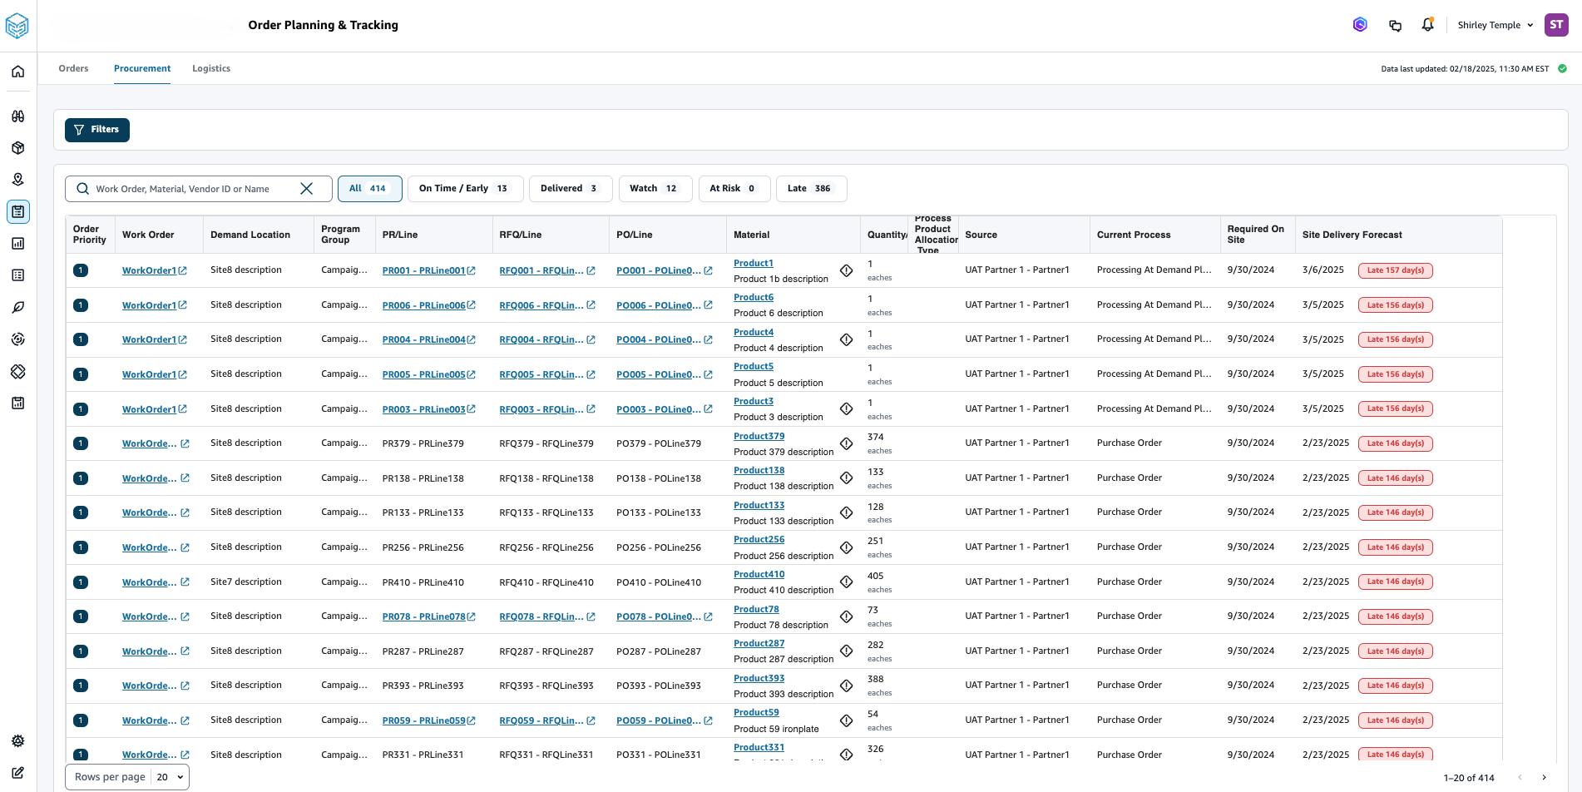The width and height of the screenshot is (1582, 792).
Task: Open the settings gear in sidebar
Action: 17,740
